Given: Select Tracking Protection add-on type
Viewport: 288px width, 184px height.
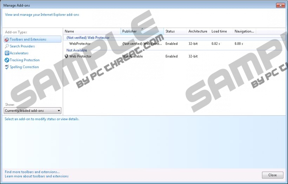Looking at the screenshot, I should (x=25, y=60).
